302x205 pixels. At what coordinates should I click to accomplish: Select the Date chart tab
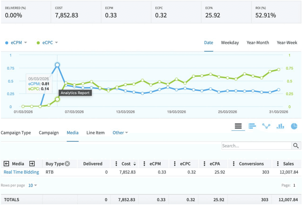[x=208, y=43]
